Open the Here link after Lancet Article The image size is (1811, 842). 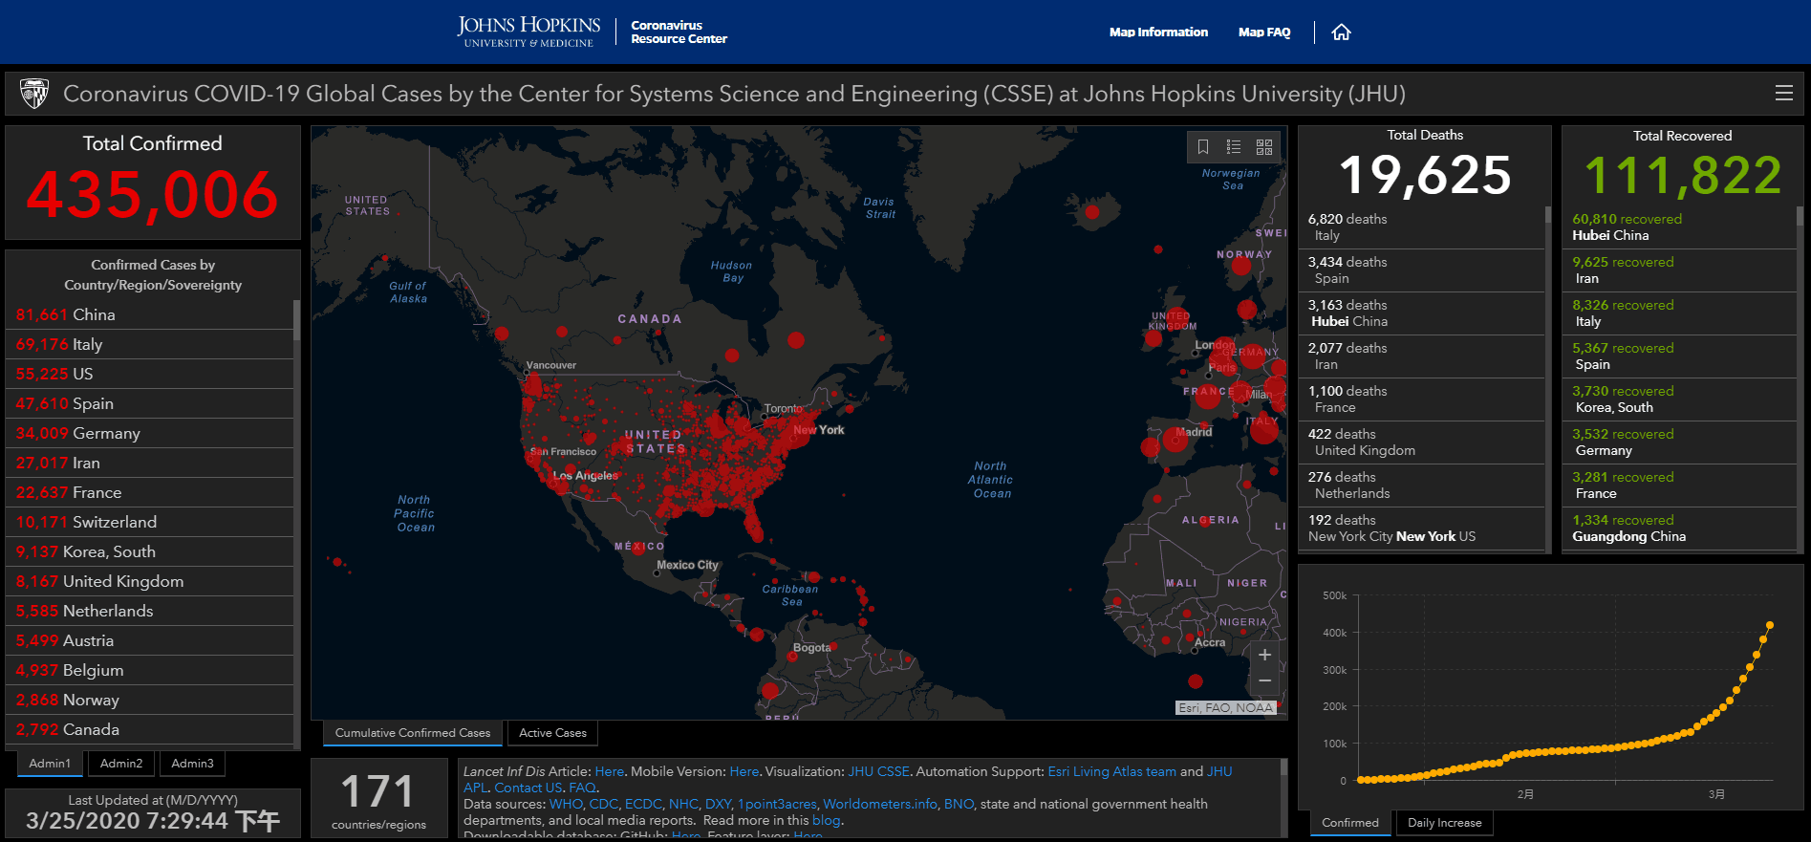click(609, 771)
